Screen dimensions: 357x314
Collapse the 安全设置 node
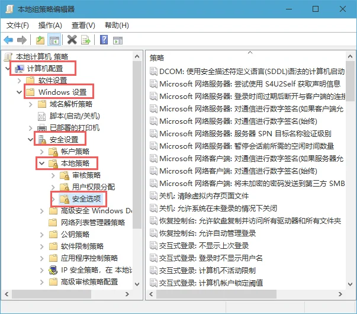tap(31, 140)
